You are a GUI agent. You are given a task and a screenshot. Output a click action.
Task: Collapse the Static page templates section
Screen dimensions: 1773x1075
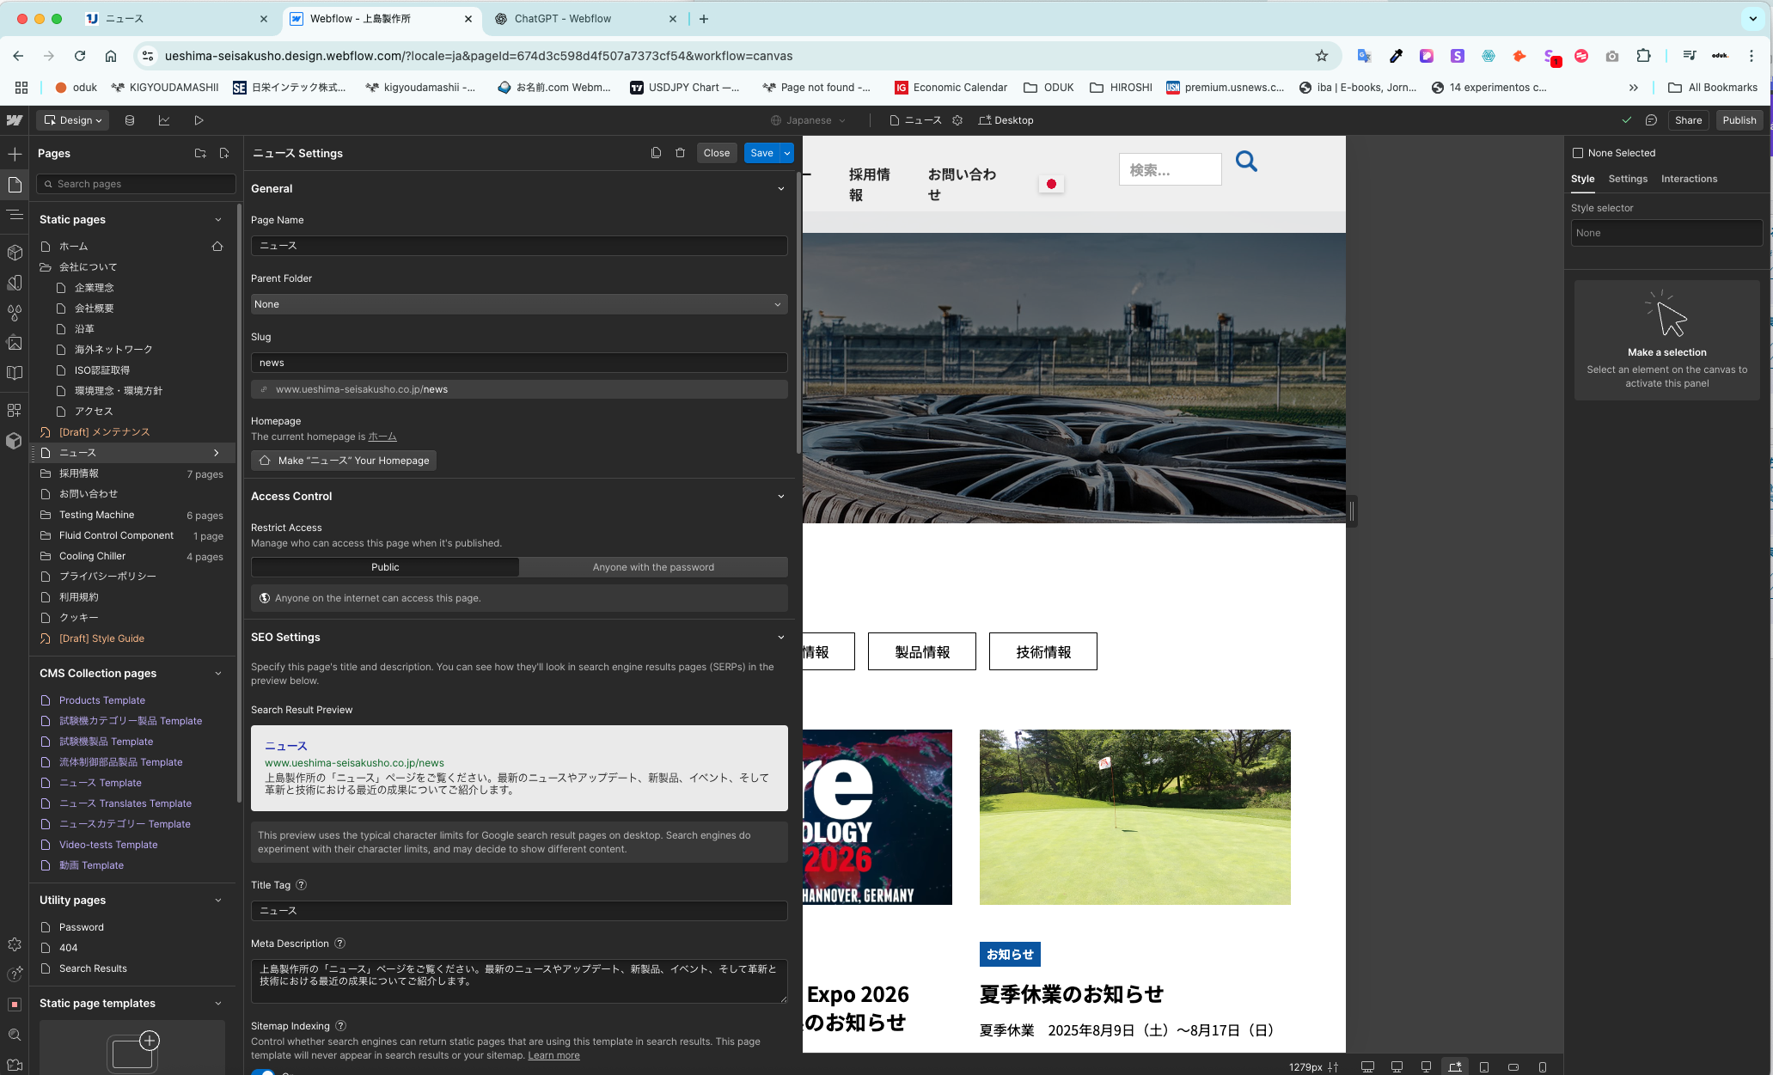218,1003
